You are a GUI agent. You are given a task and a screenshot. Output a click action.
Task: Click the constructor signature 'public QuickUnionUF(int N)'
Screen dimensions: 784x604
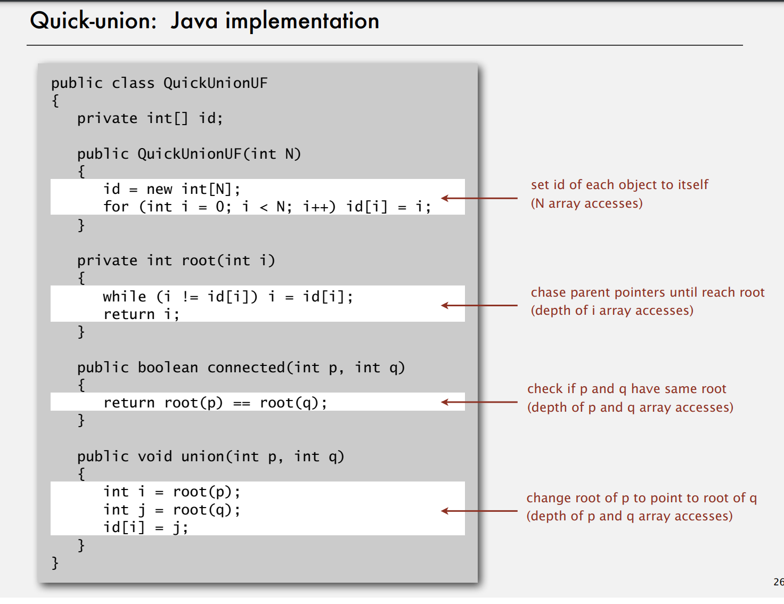(189, 154)
